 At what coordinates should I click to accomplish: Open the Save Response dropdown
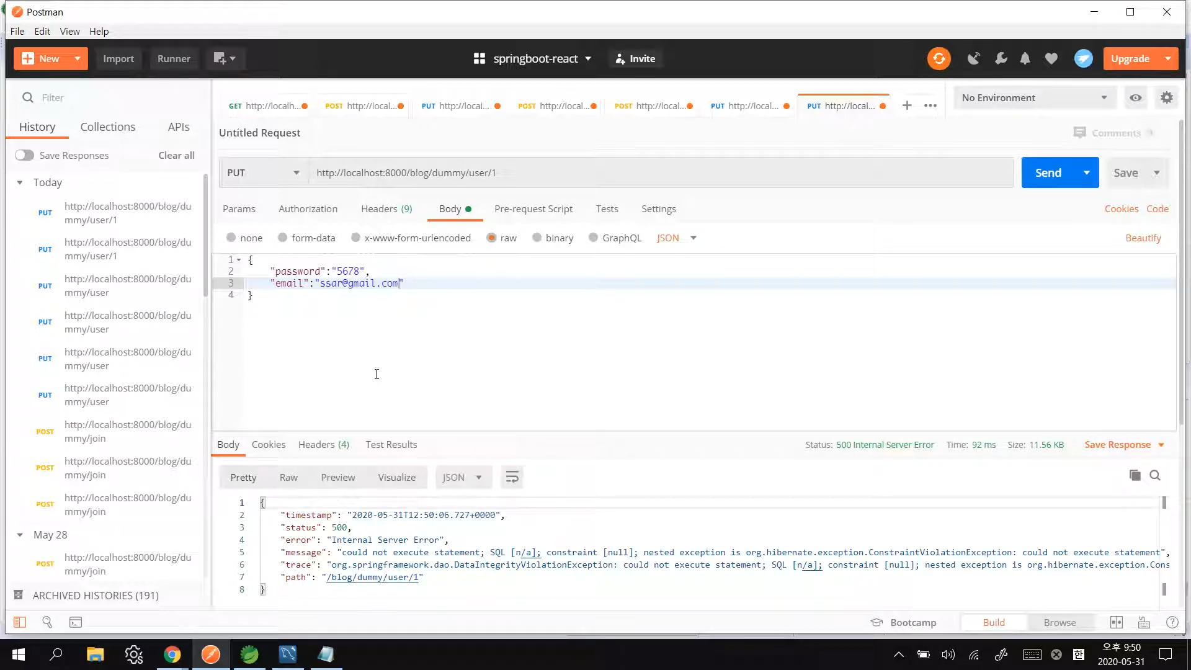(1124, 445)
